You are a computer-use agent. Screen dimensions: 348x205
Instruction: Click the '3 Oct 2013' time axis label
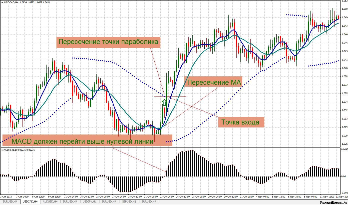click(x=6, y=197)
